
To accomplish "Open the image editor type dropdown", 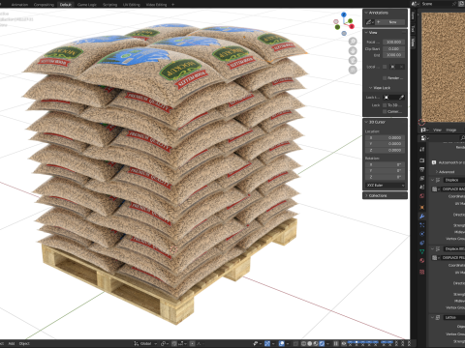I will [424, 130].
